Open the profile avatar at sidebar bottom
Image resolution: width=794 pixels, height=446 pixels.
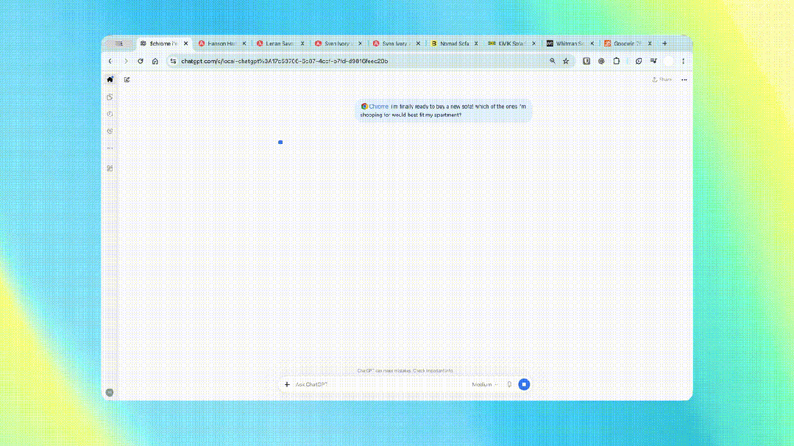[x=110, y=392]
